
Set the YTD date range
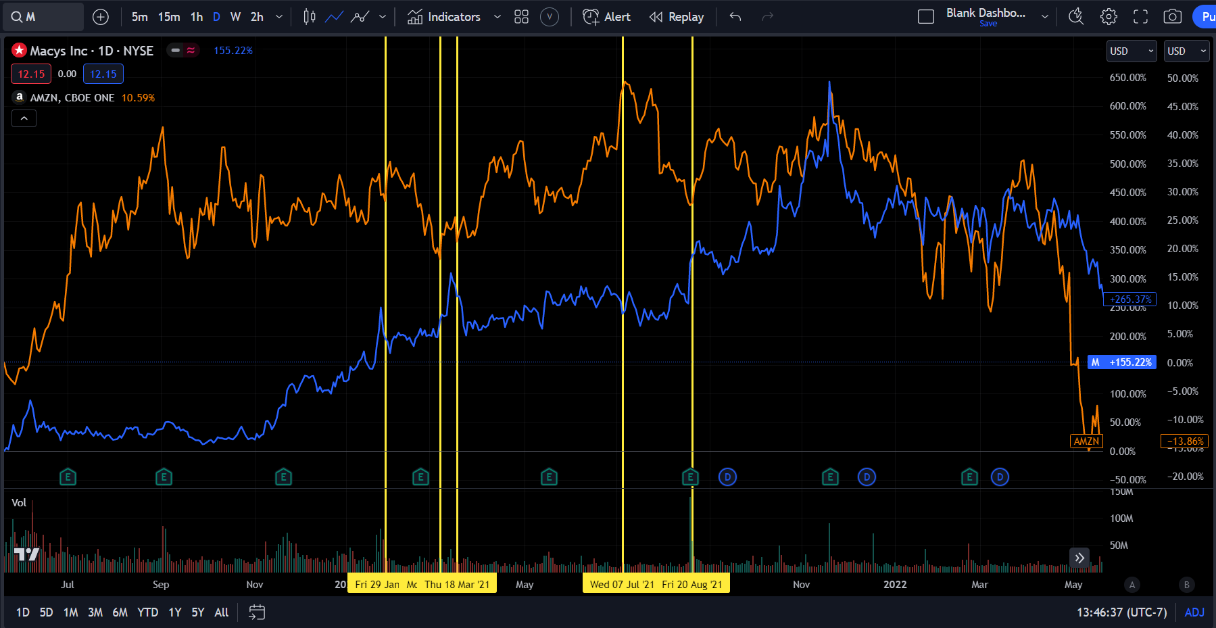click(x=148, y=612)
